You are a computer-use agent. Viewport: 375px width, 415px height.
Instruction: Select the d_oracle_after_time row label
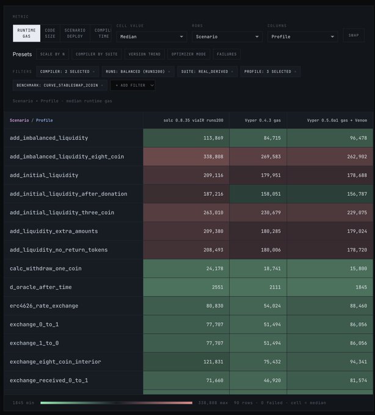point(41,287)
